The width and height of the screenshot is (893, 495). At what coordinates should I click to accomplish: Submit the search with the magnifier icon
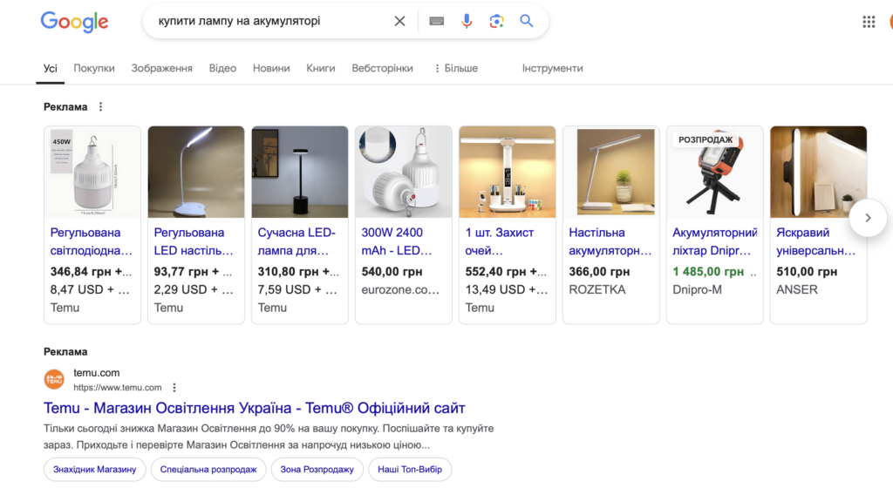[x=526, y=21]
